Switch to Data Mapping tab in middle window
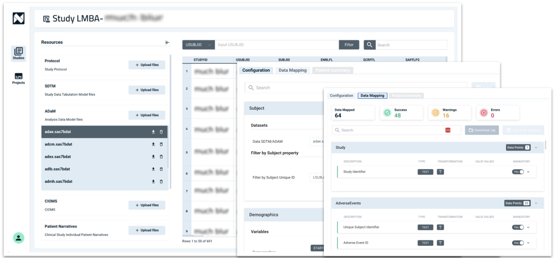Image resolution: width=556 pixels, height=258 pixels. point(292,70)
